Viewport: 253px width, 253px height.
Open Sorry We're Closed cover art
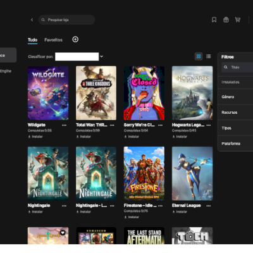pyautogui.click(x=144, y=93)
